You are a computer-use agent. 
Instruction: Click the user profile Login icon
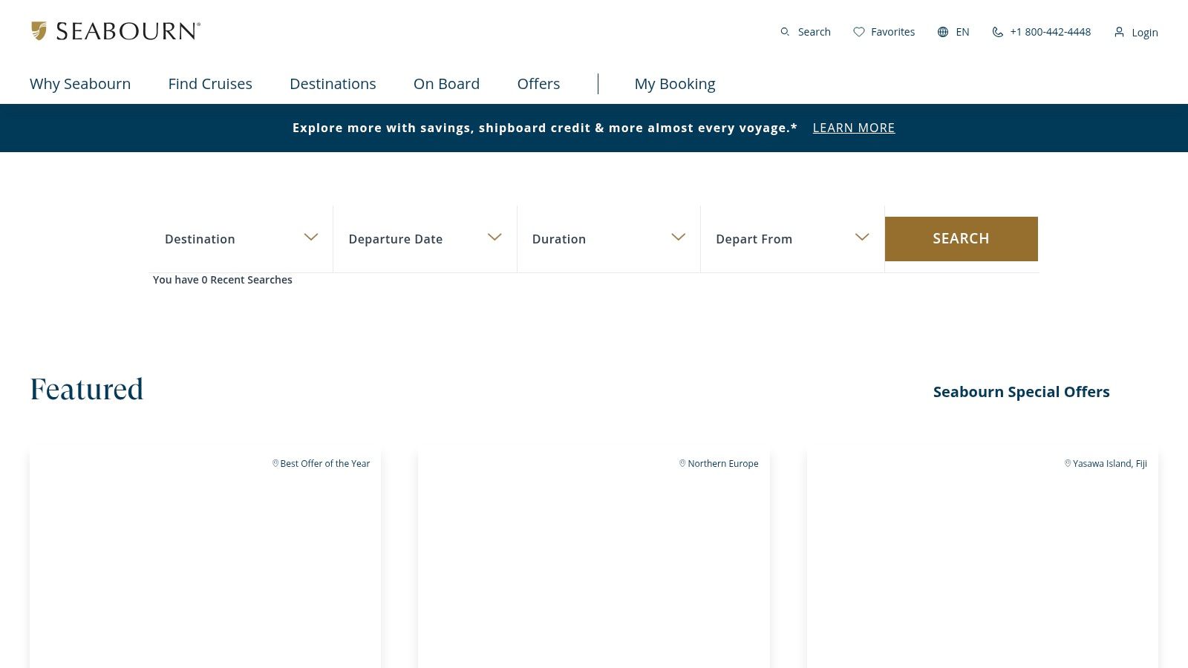(x=1119, y=32)
